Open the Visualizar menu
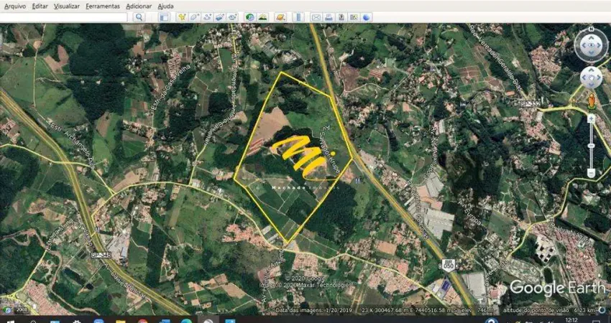The width and height of the screenshot is (611, 323). pyautogui.click(x=67, y=6)
